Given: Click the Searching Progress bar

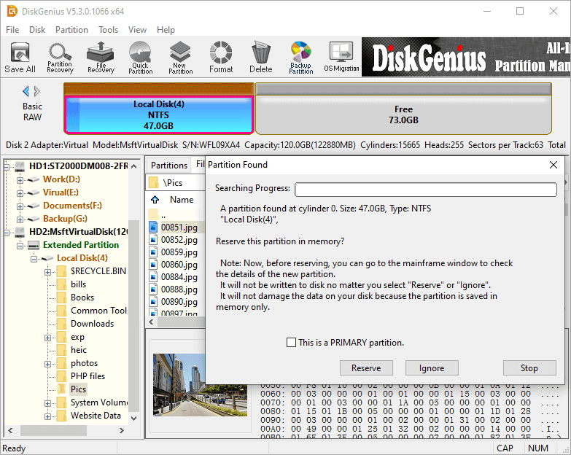Looking at the screenshot, I should 425,190.
